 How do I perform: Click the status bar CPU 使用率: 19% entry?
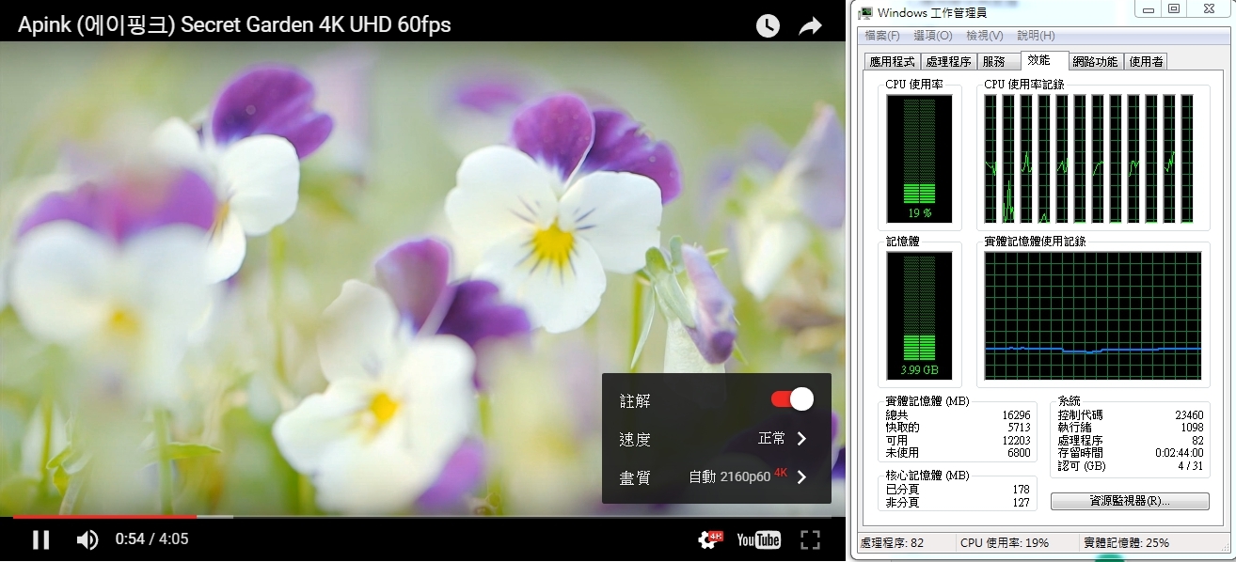pos(1005,543)
